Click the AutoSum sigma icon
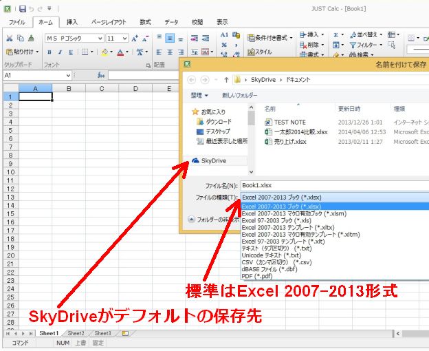The image size is (429, 351). click(x=336, y=35)
